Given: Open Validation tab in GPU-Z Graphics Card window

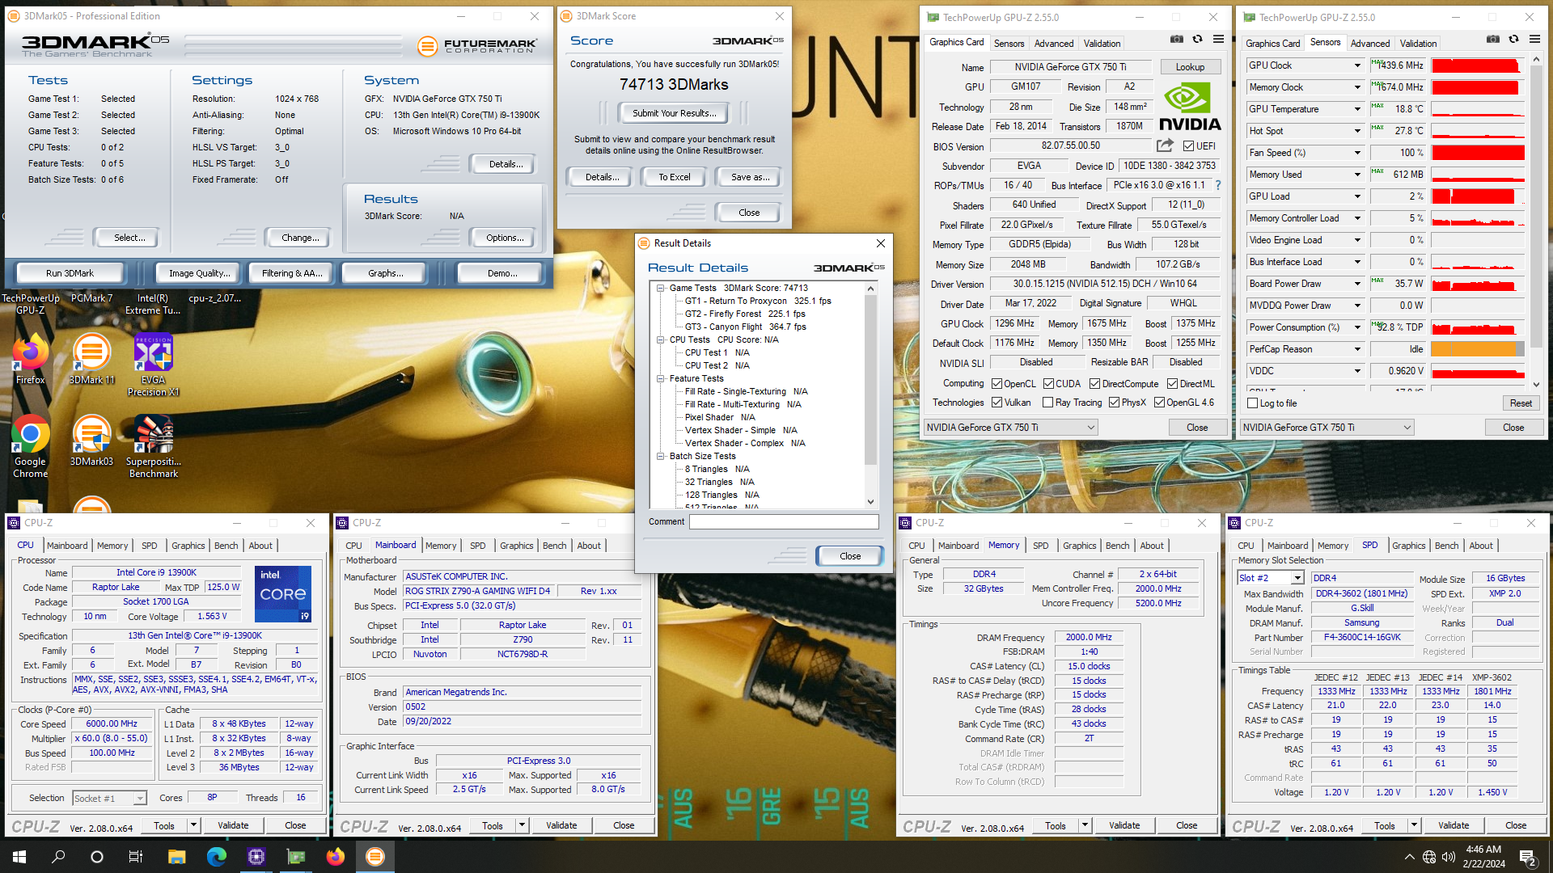Looking at the screenshot, I should [x=1102, y=44].
